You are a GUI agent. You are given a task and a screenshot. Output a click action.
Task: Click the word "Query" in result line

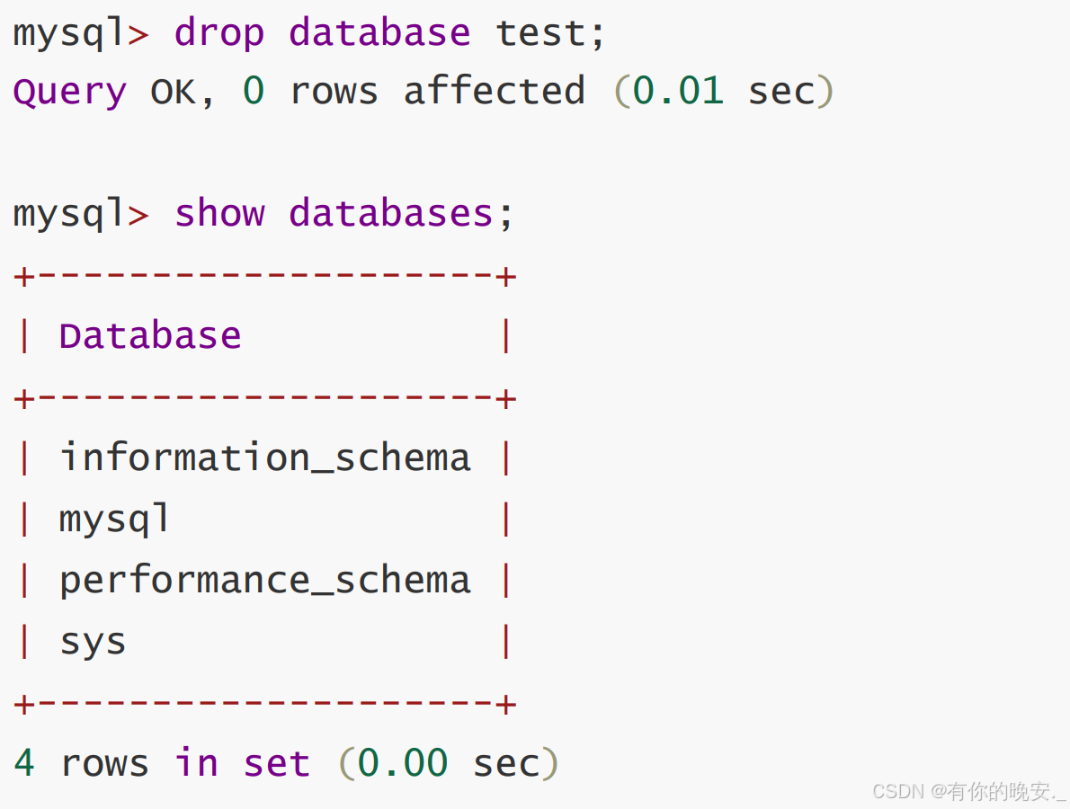coord(69,93)
